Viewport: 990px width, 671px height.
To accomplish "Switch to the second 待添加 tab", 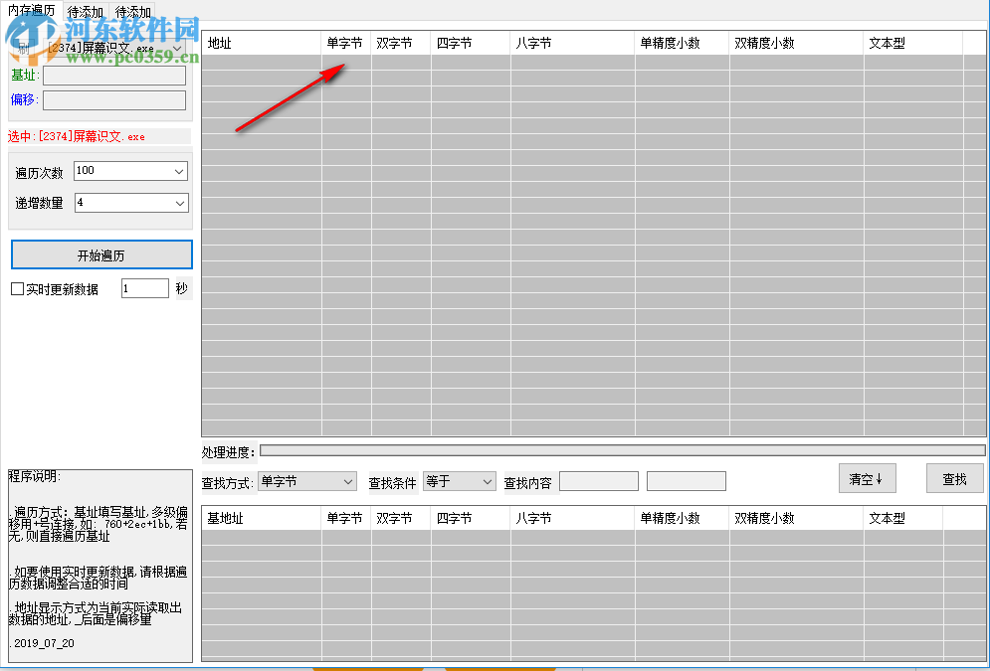I will 131,12.
